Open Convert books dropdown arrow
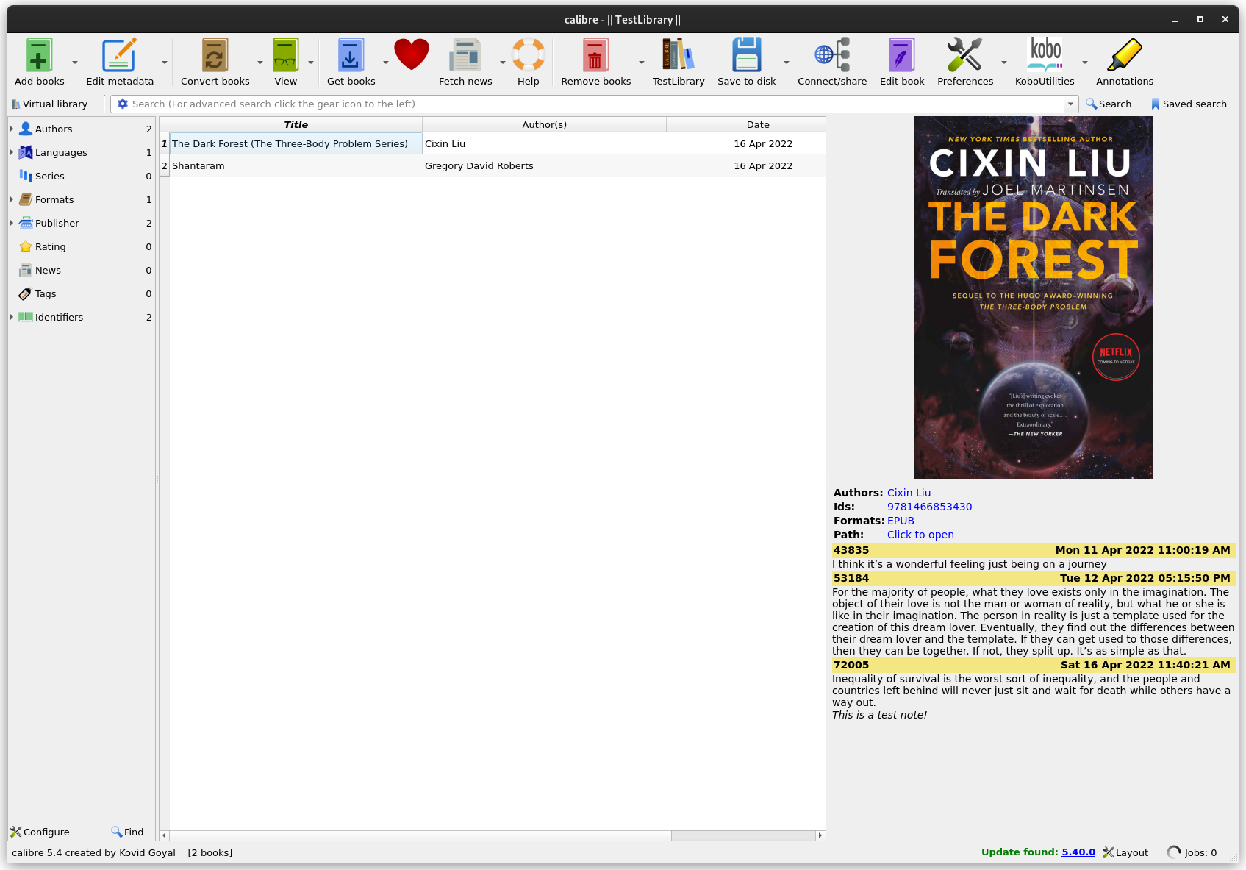Viewport: 1246px width, 870px height. 259,63
